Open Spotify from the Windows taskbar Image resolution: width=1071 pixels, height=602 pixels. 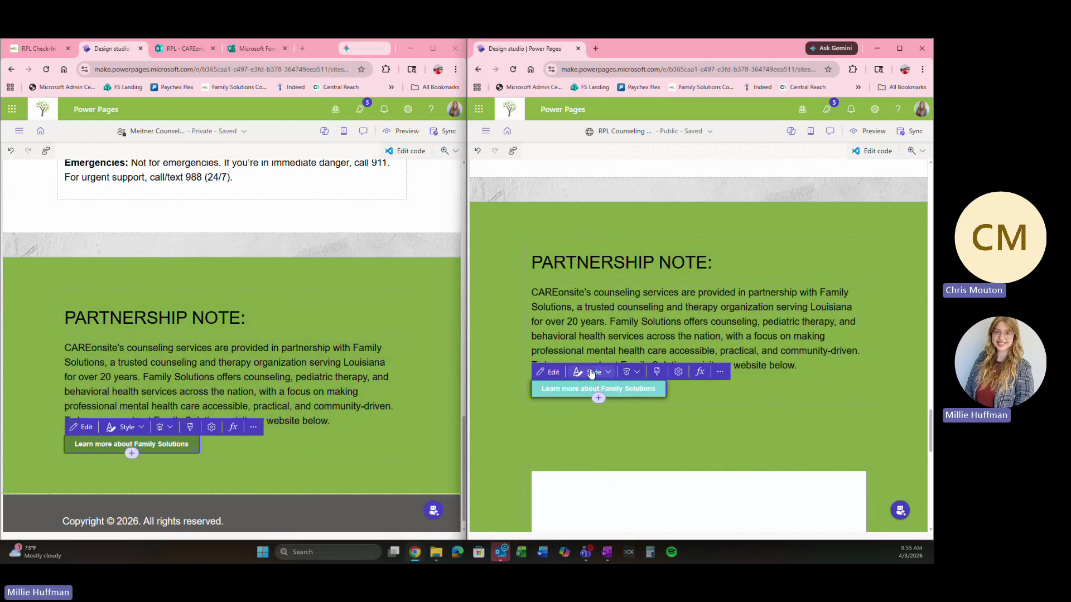pos(672,552)
